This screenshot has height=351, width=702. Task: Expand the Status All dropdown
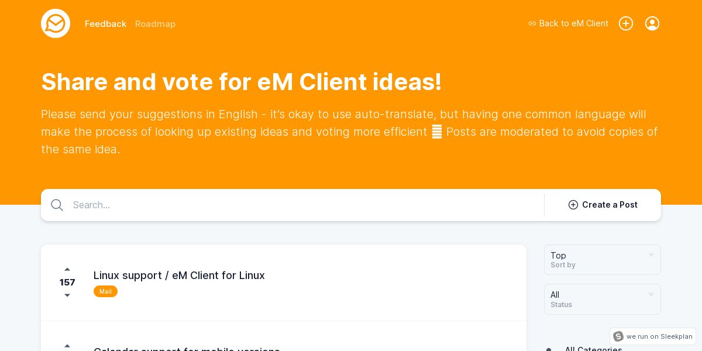603,300
